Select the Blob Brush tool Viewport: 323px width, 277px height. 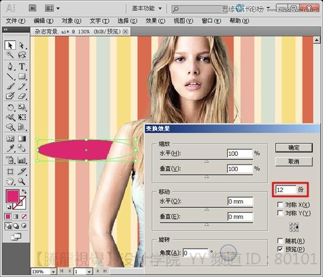coord(10,96)
